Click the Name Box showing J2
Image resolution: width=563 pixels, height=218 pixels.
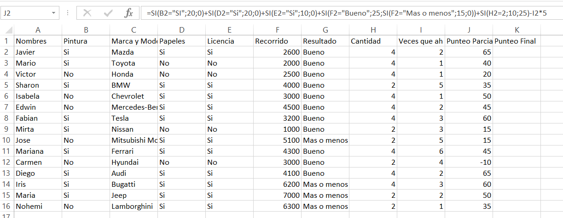click(25, 13)
